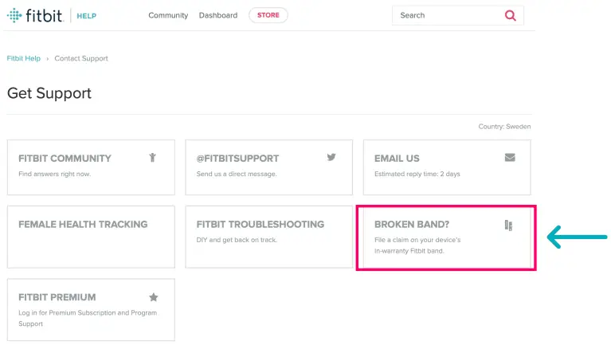611x345 pixels.
Task: Click the STORE button
Action: pos(268,15)
